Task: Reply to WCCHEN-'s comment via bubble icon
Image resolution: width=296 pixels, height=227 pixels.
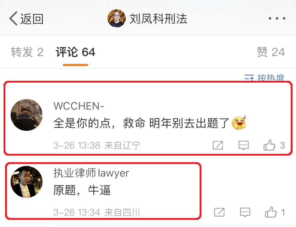Action: pos(244,145)
